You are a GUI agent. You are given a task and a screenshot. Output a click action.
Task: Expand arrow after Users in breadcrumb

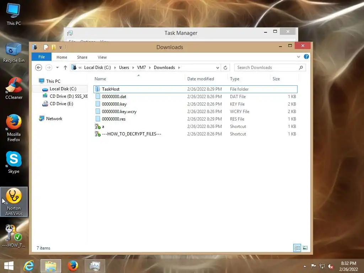(133, 68)
